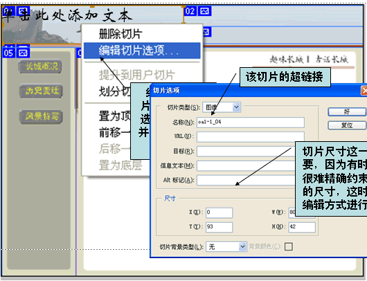Click the 复位 button
The image size is (367, 281).
click(347, 125)
